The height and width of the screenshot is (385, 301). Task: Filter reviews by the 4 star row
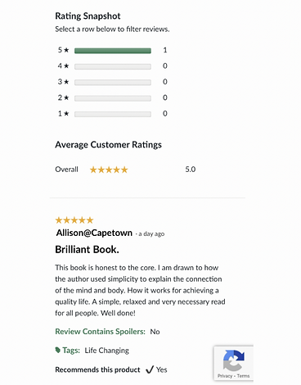pyautogui.click(x=112, y=66)
